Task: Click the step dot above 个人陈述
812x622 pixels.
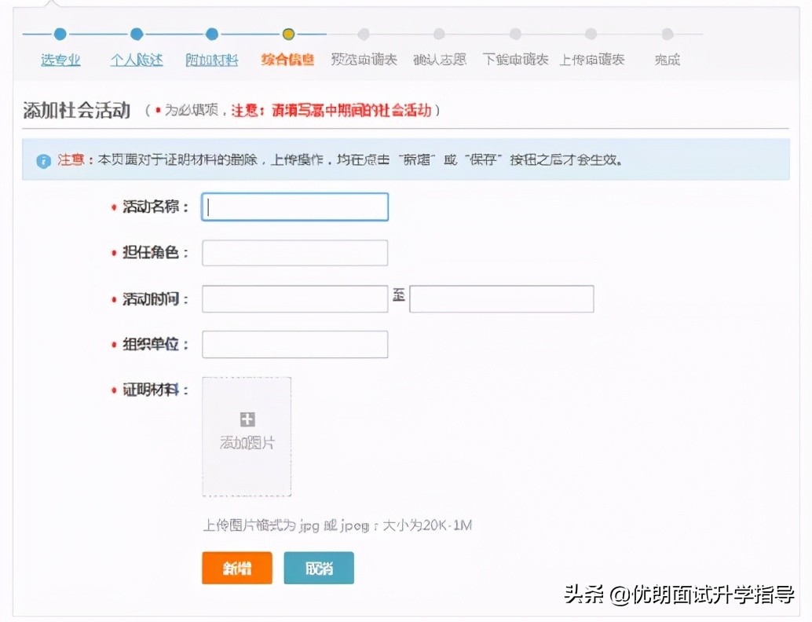Action: (x=137, y=35)
